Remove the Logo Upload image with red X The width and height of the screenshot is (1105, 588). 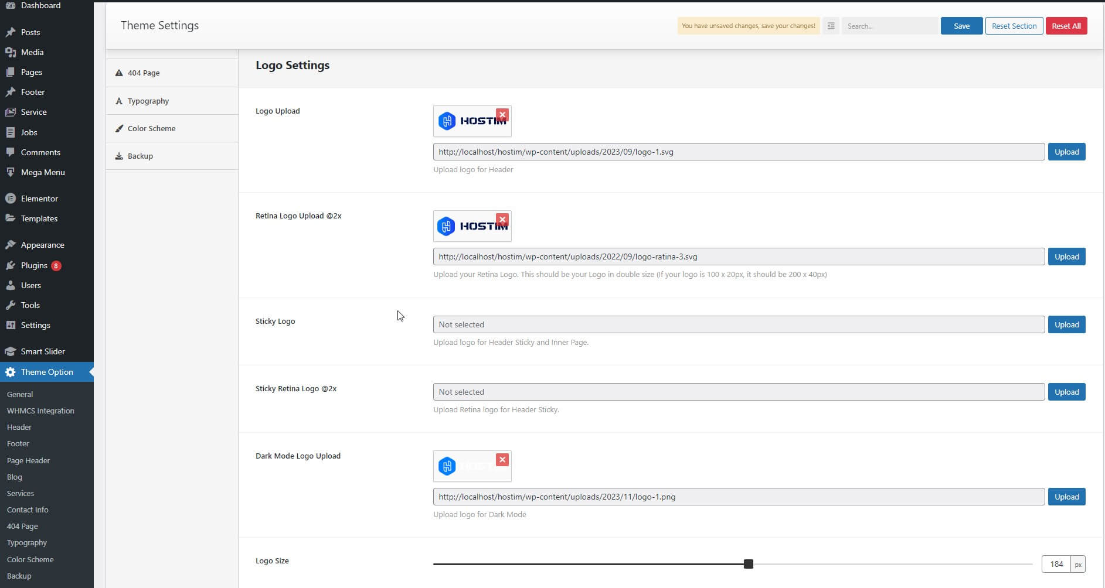(x=502, y=115)
